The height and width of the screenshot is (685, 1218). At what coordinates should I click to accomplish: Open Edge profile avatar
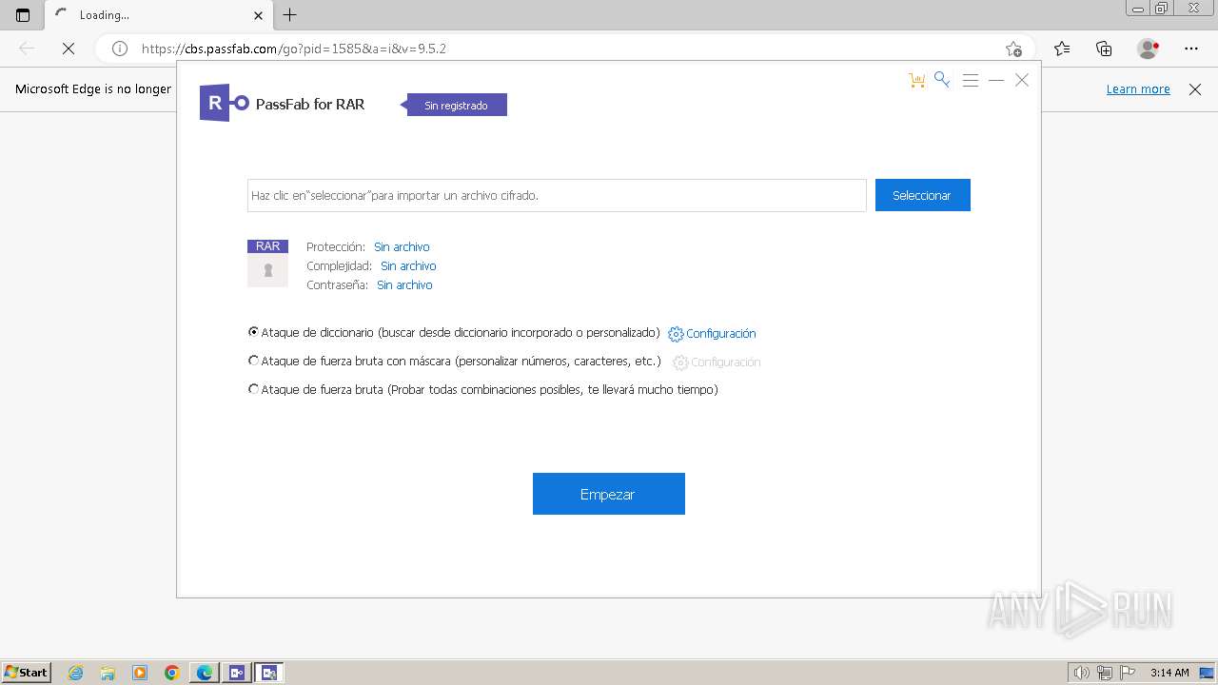click(1148, 49)
